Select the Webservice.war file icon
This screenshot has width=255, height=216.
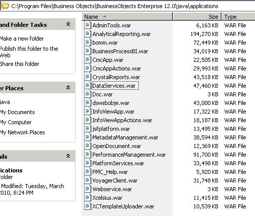click(x=88, y=189)
